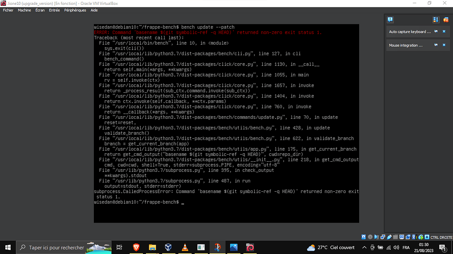Image resolution: width=453 pixels, height=254 pixels.
Task: Open VLC media player from taskbar
Action: [185, 247]
